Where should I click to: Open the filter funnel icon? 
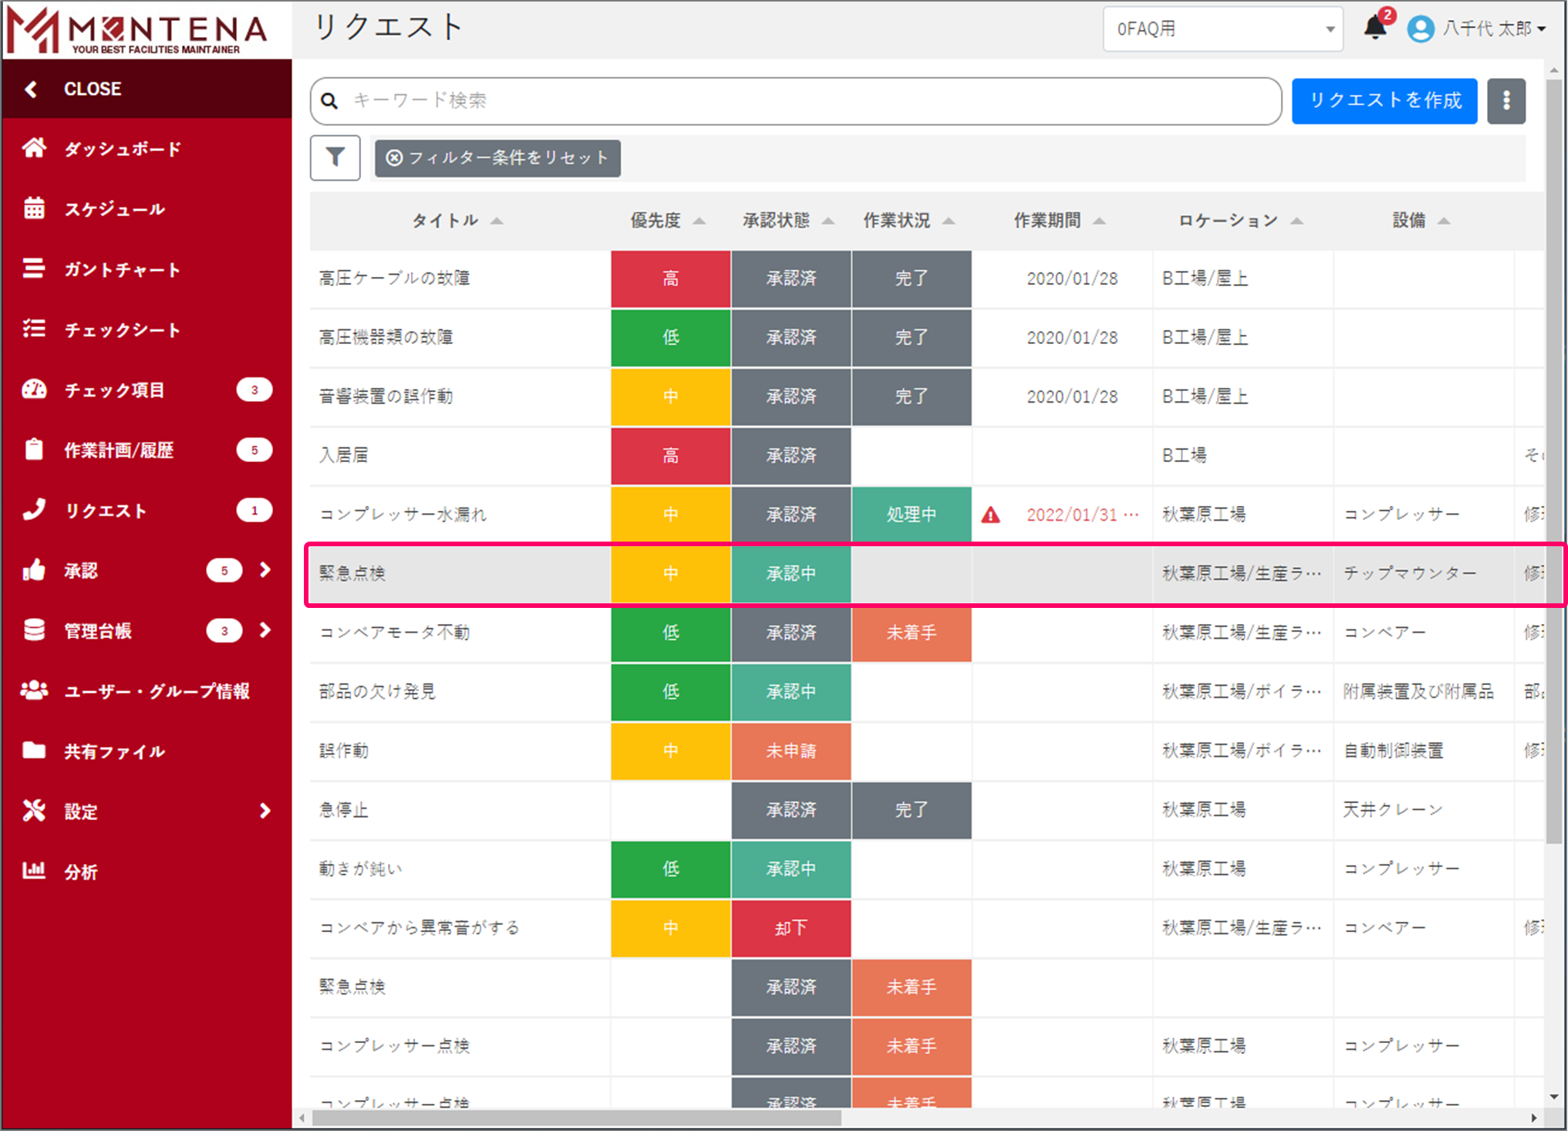[335, 158]
